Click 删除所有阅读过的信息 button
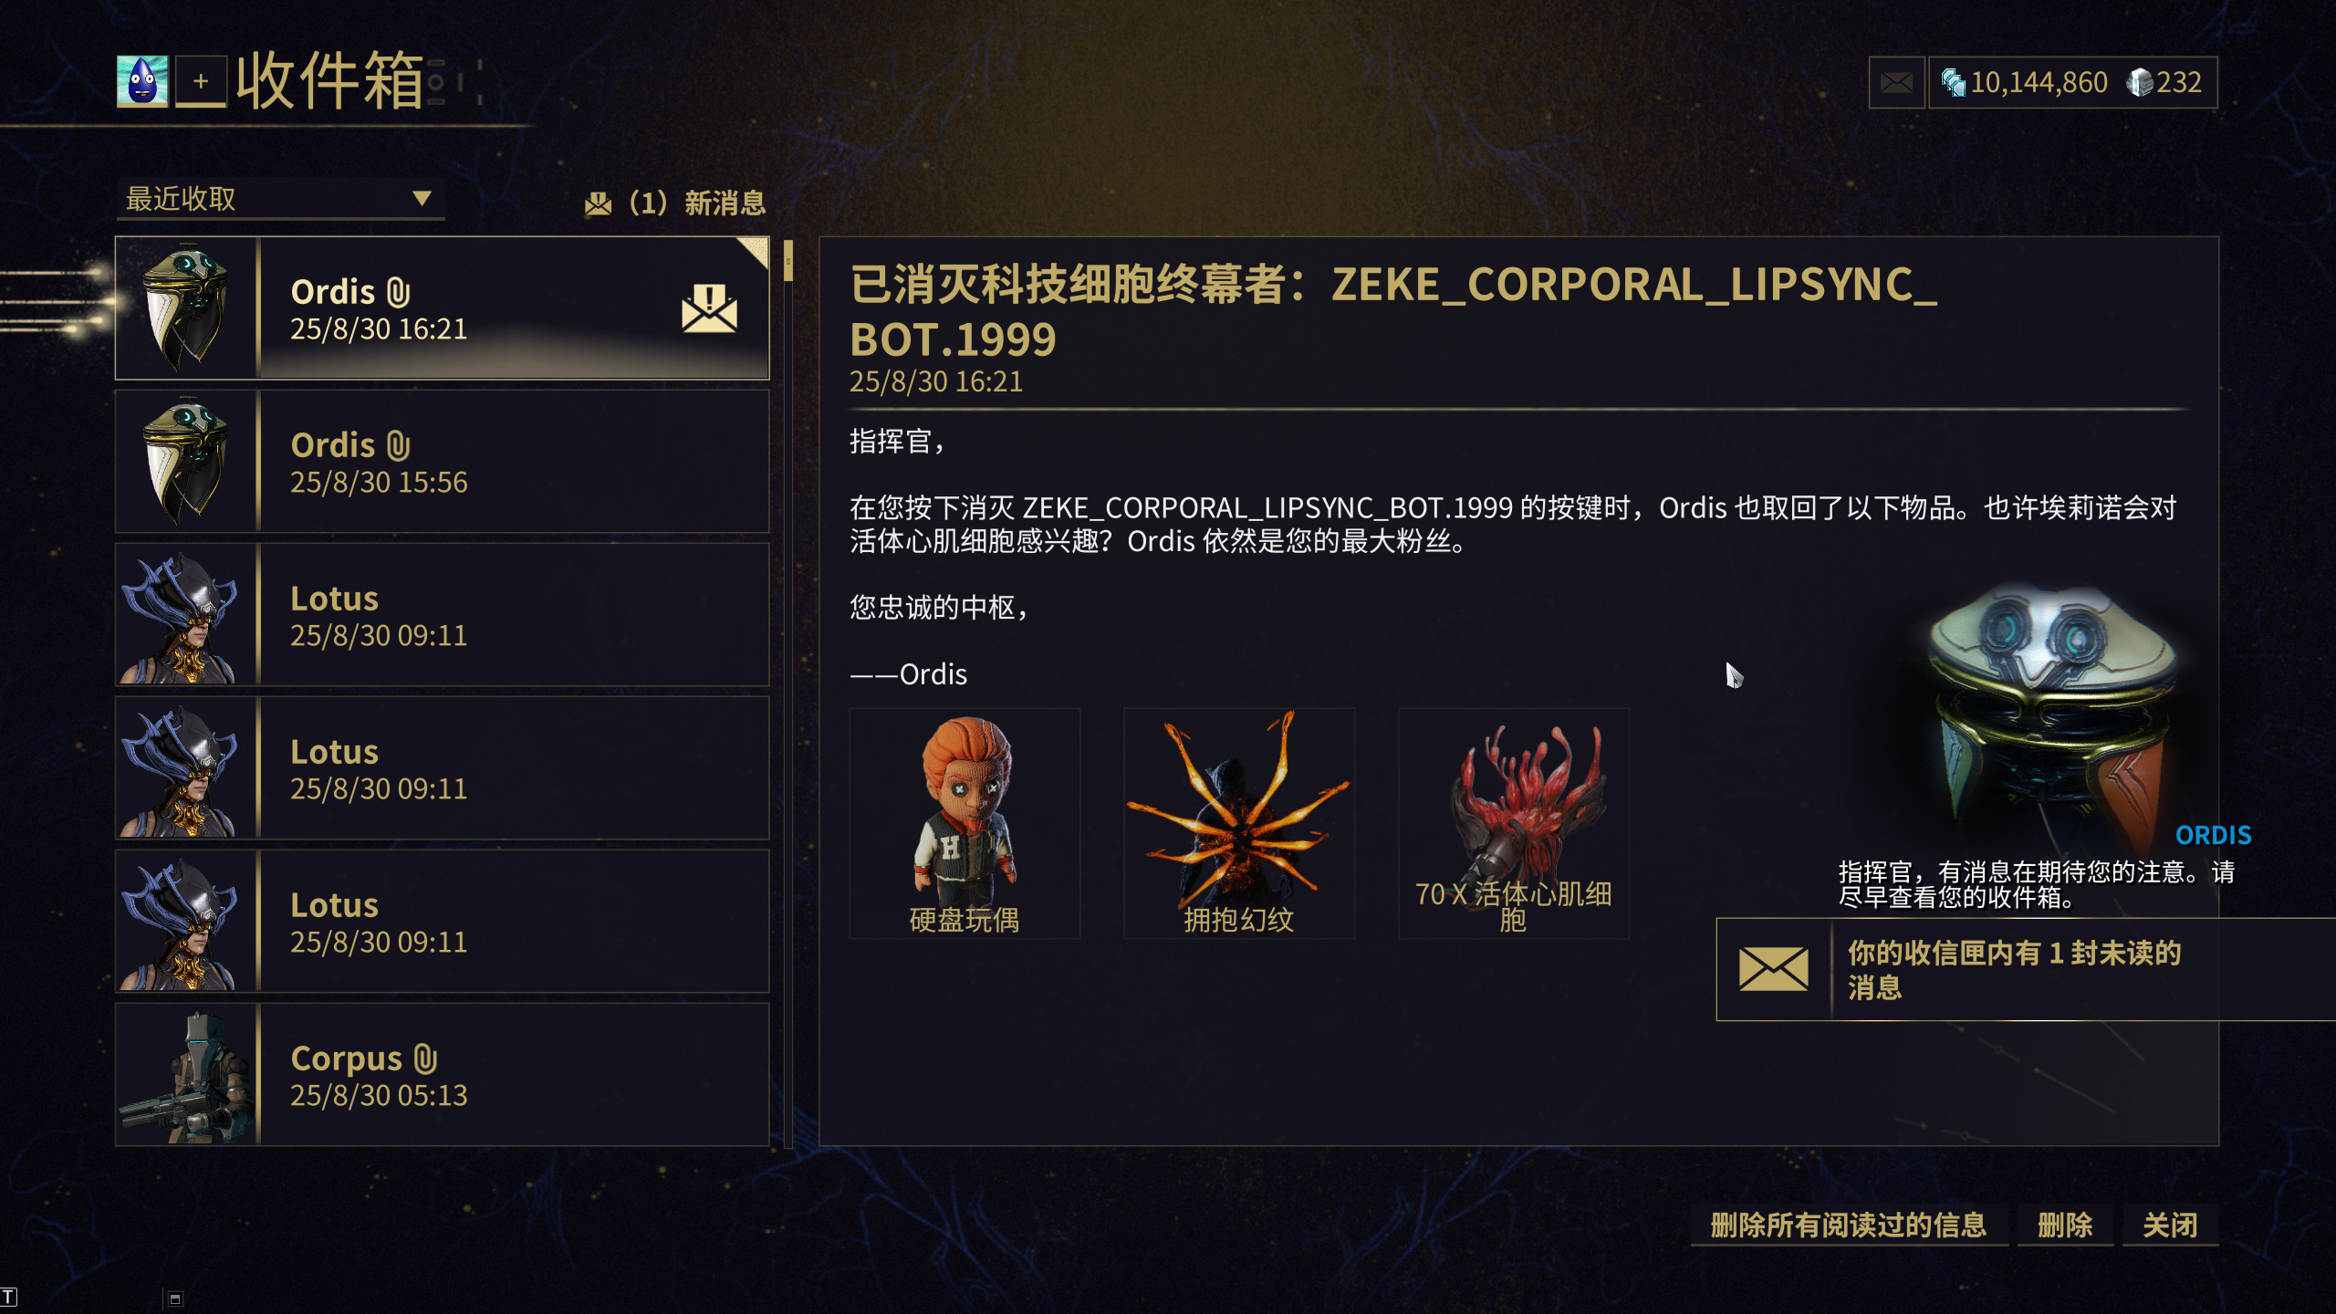Screen dimensions: 2336x1314 [x=1849, y=1225]
